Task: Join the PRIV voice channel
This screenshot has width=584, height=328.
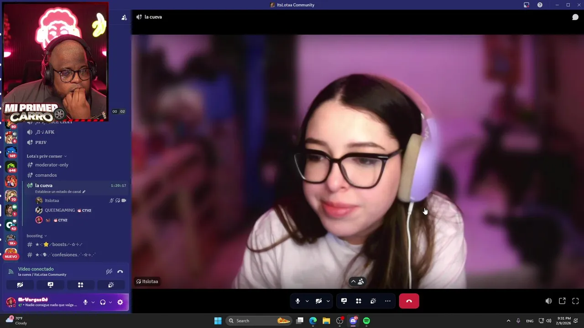Action: click(x=41, y=143)
